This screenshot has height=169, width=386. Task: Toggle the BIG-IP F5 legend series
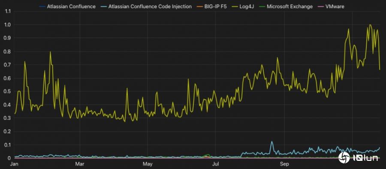click(x=212, y=6)
